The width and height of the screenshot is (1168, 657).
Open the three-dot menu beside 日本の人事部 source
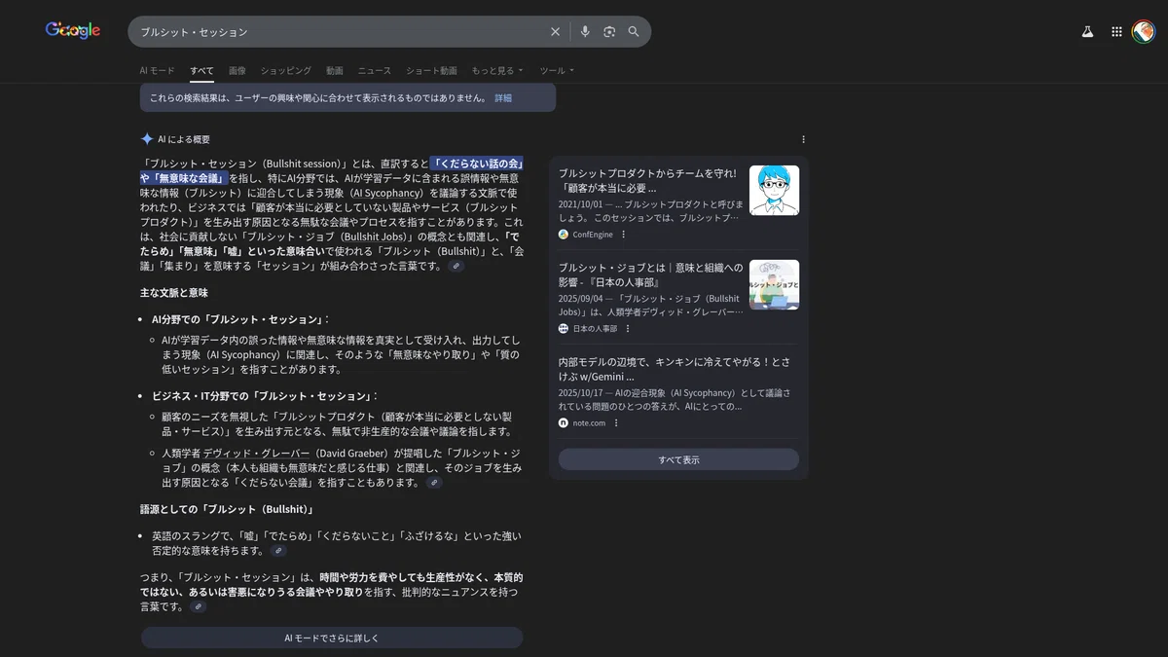click(x=628, y=329)
